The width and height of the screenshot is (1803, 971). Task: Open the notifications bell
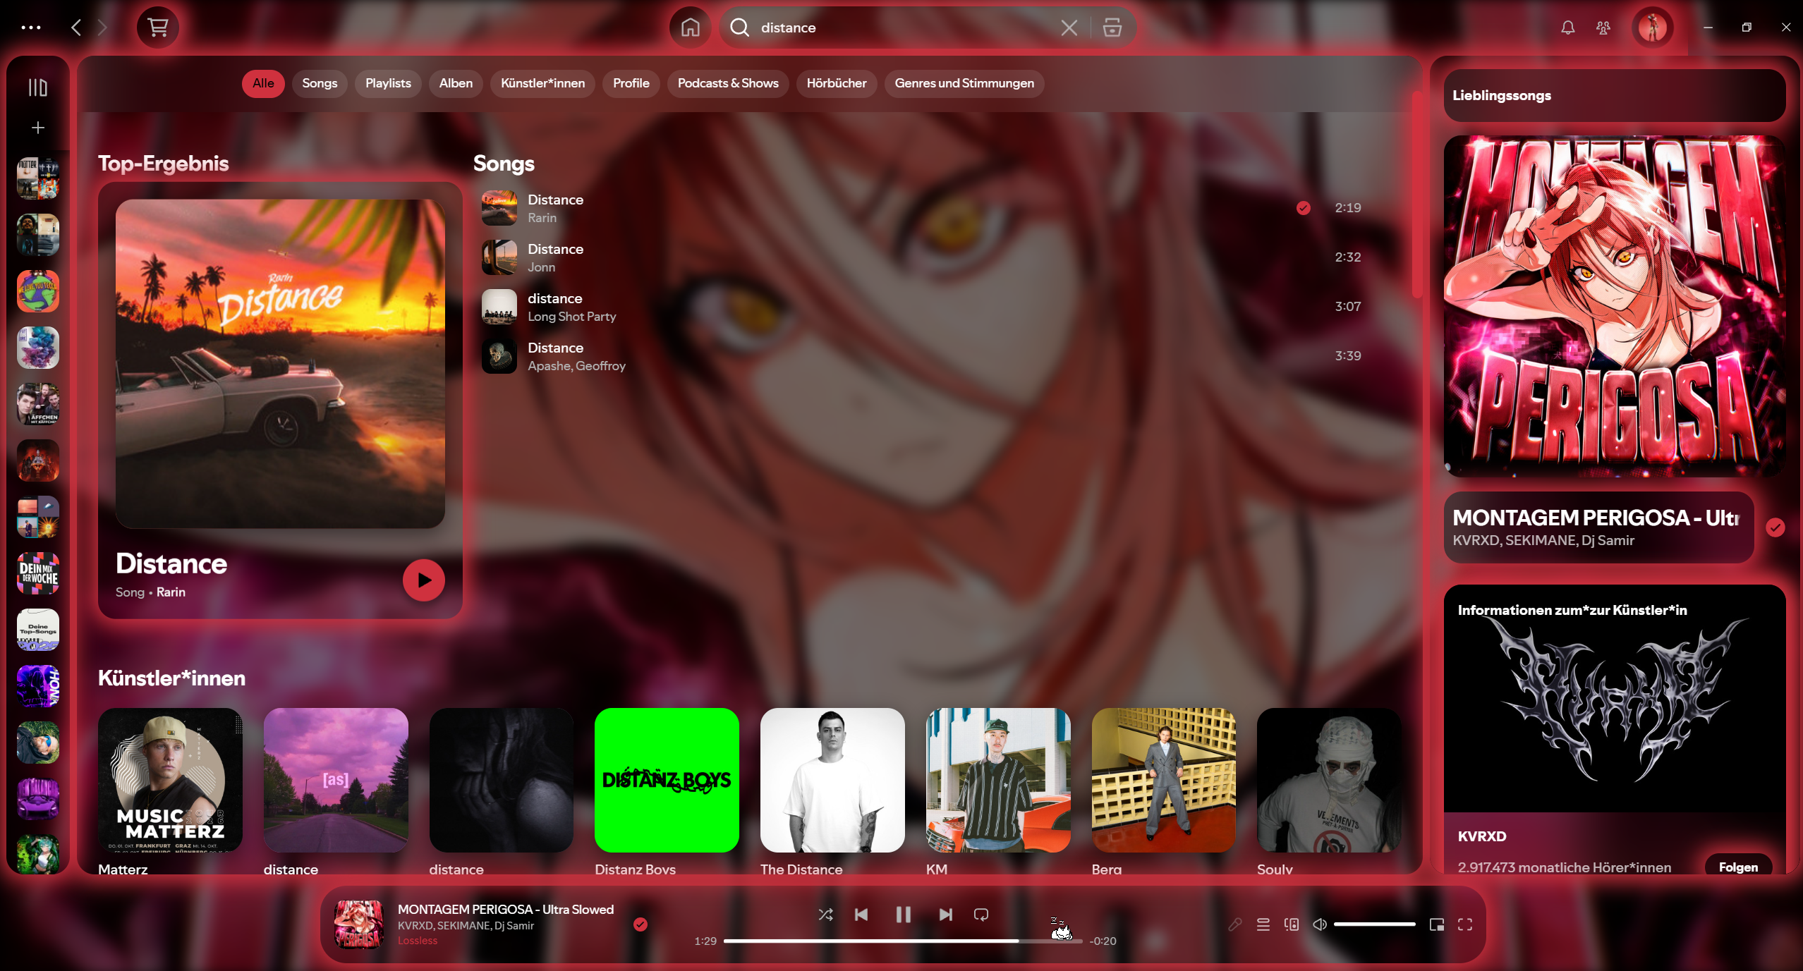point(1566,28)
